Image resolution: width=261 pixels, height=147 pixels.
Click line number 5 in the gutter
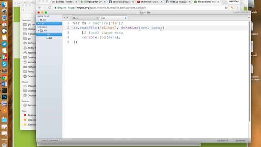(68, 42)
